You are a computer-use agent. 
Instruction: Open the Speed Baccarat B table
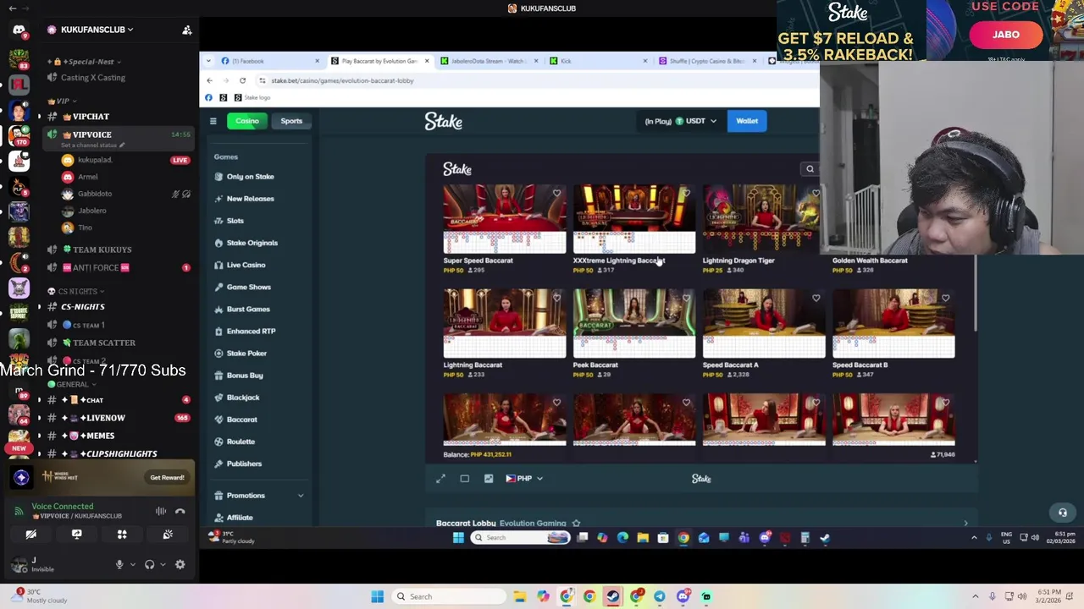tap(893, 323)
